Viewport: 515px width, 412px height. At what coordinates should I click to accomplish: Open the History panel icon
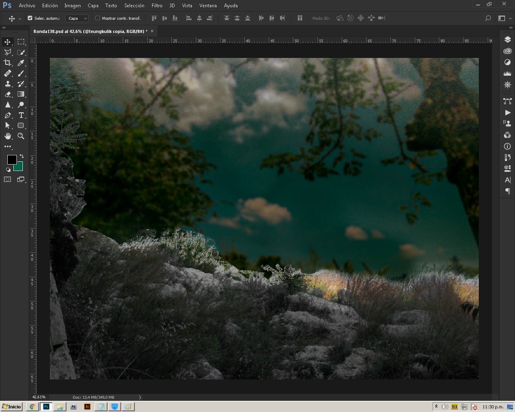tap(507, 157)
